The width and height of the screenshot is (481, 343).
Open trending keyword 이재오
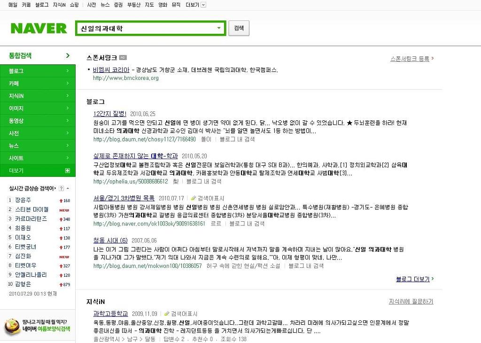point(23,237)
